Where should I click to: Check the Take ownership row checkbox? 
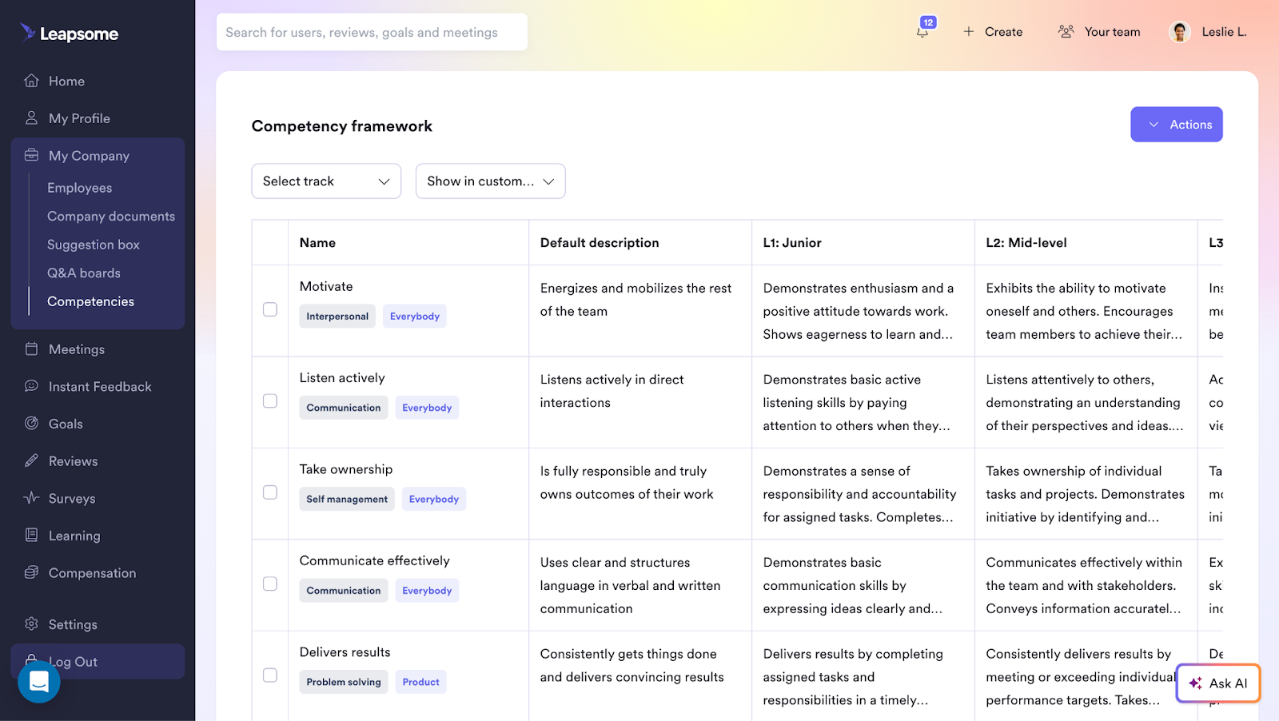pos(269,492)
